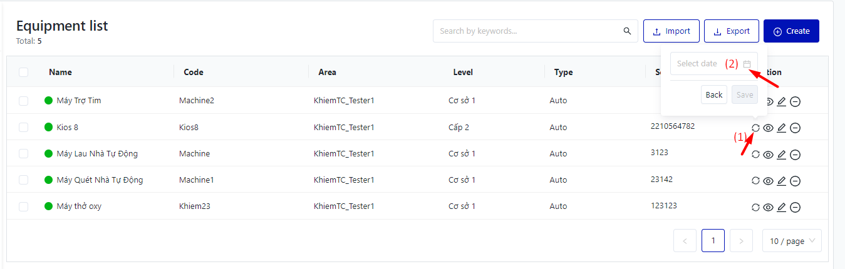Viewport: 845px width, 269px height.
Task: Click the search magnifier icon
Action: tap(627, 31)
